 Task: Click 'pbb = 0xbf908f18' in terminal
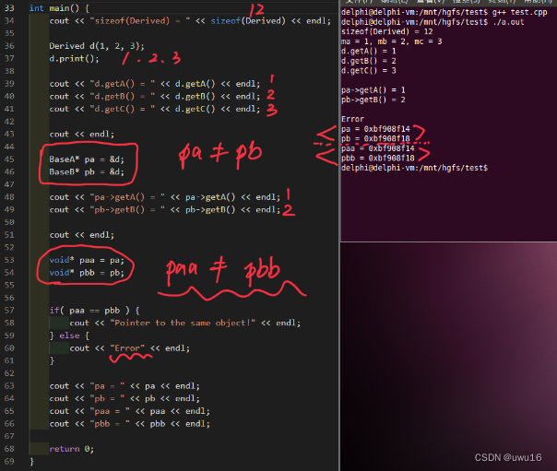[377, 158]
